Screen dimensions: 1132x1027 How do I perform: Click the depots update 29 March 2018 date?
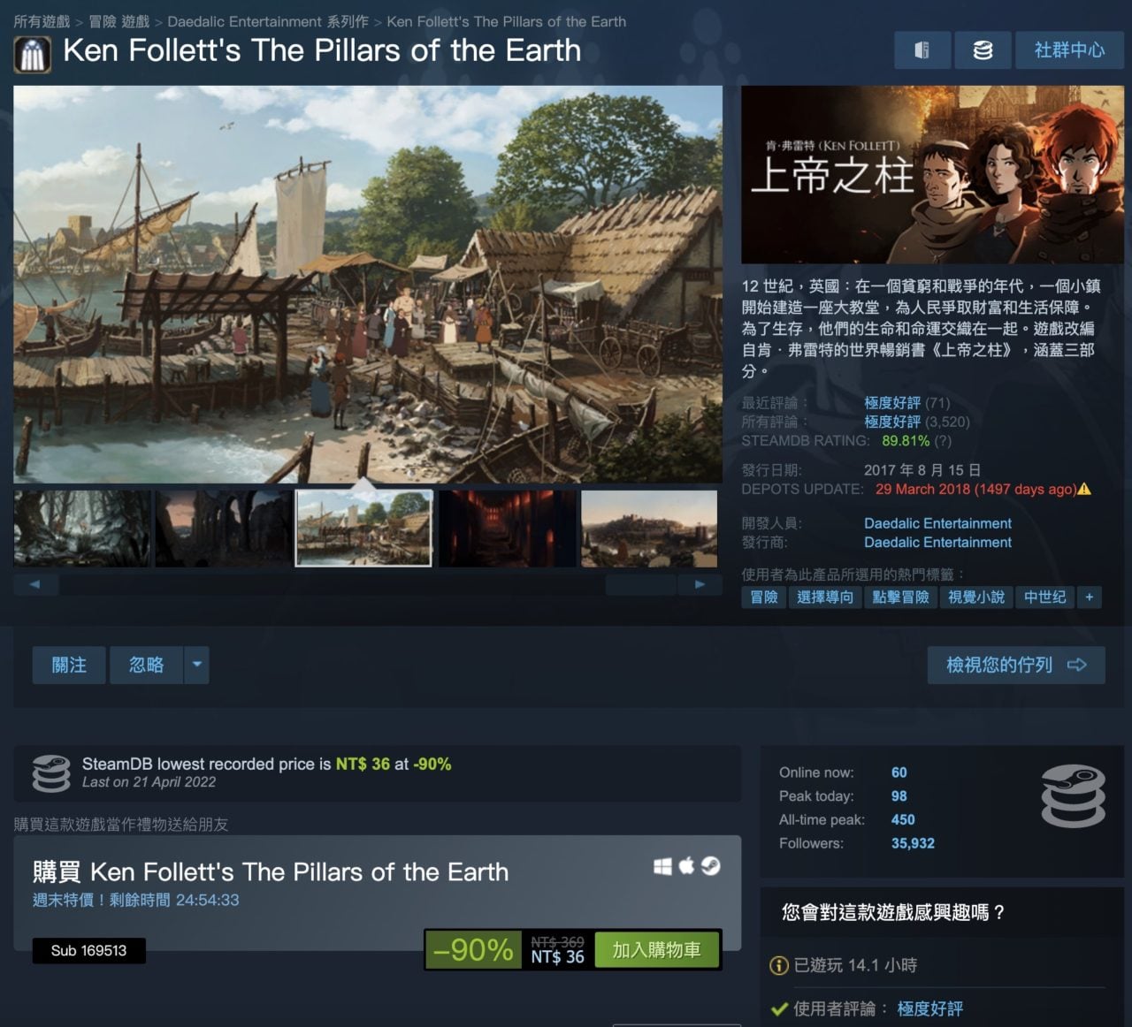975,489
